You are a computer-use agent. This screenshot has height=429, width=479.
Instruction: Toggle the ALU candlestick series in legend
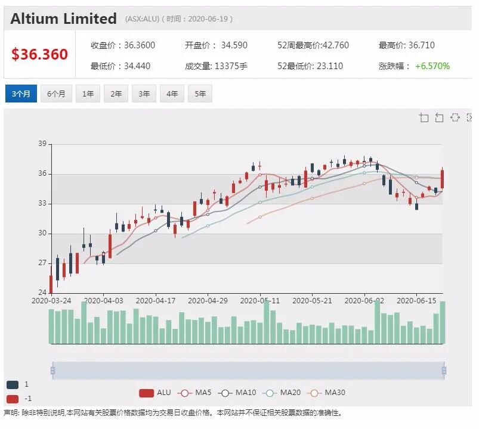[155, 393]
